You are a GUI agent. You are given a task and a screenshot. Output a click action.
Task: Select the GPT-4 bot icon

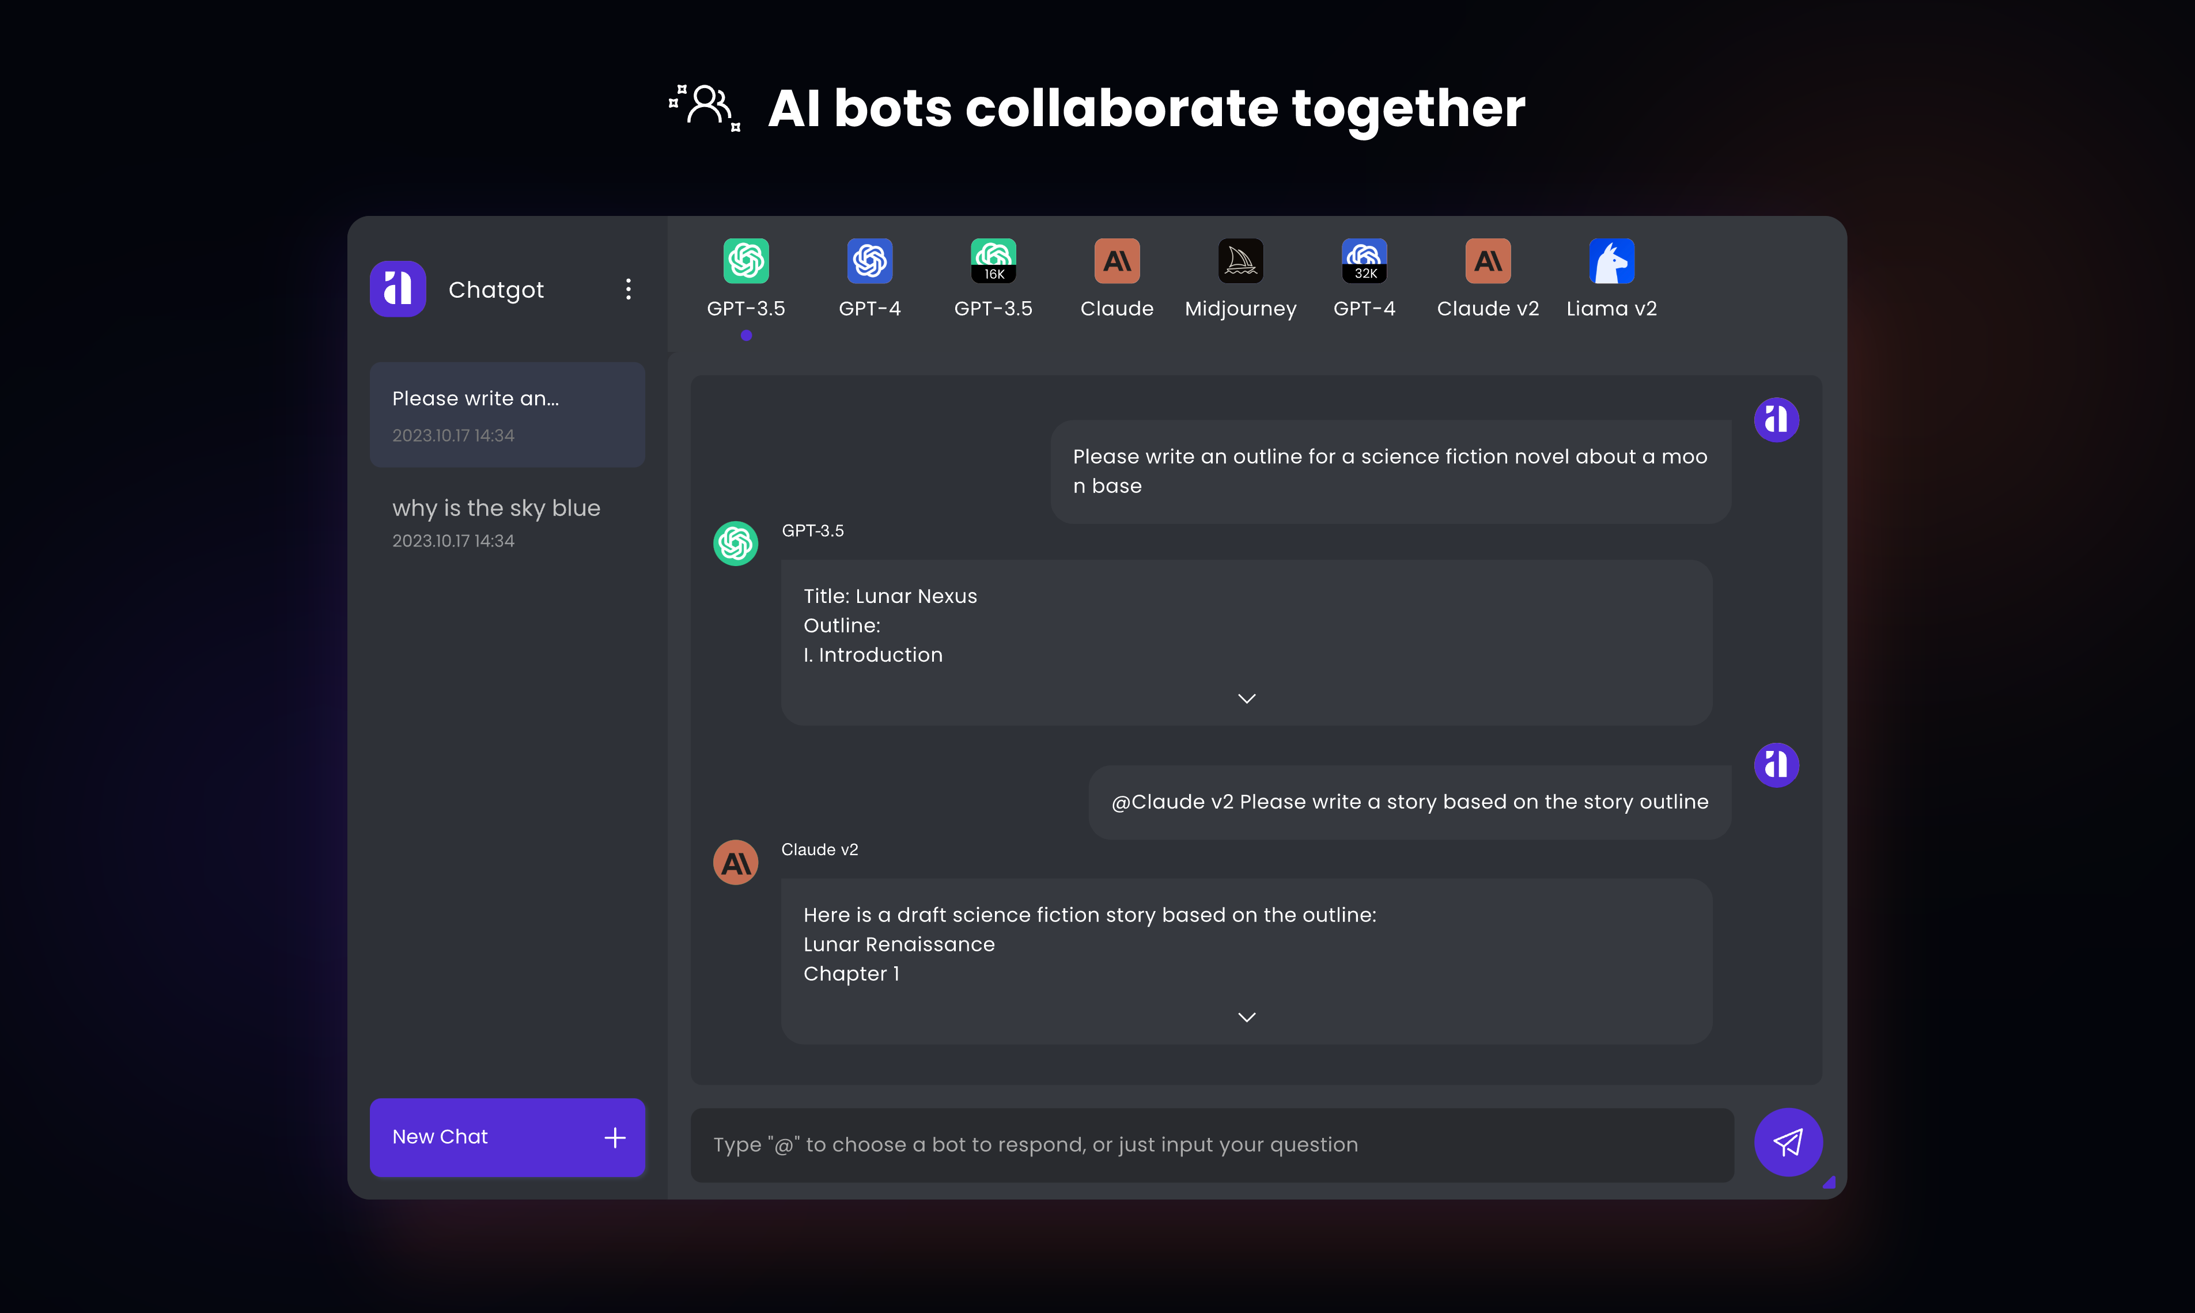tap(869, 261)
